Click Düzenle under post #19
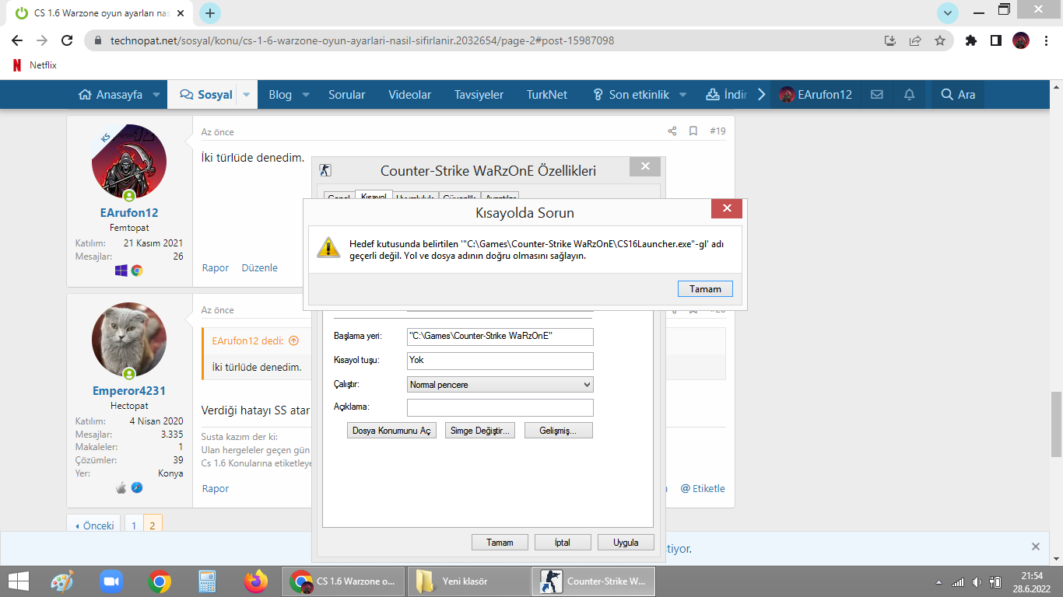 point(260,267)
